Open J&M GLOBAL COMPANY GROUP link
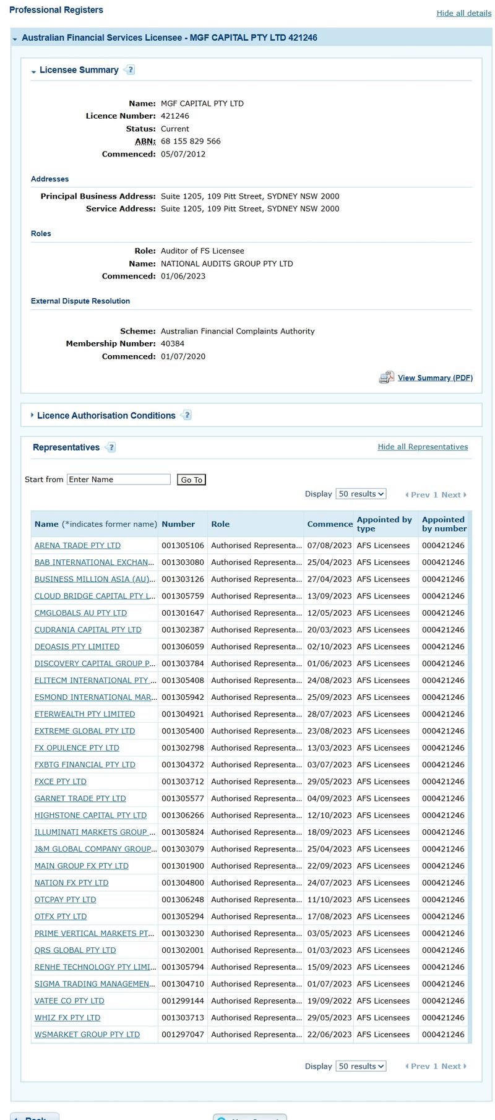495x1120 pixels. coord(95,849)
